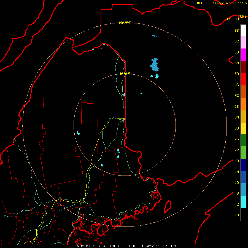This screenshot has width=248, height=248.
Task: Select the dark orange legend swatch
Action: click(243, 91)
